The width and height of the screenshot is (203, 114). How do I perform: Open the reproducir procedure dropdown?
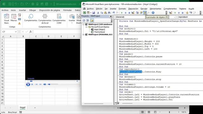[x=190, y=17]
